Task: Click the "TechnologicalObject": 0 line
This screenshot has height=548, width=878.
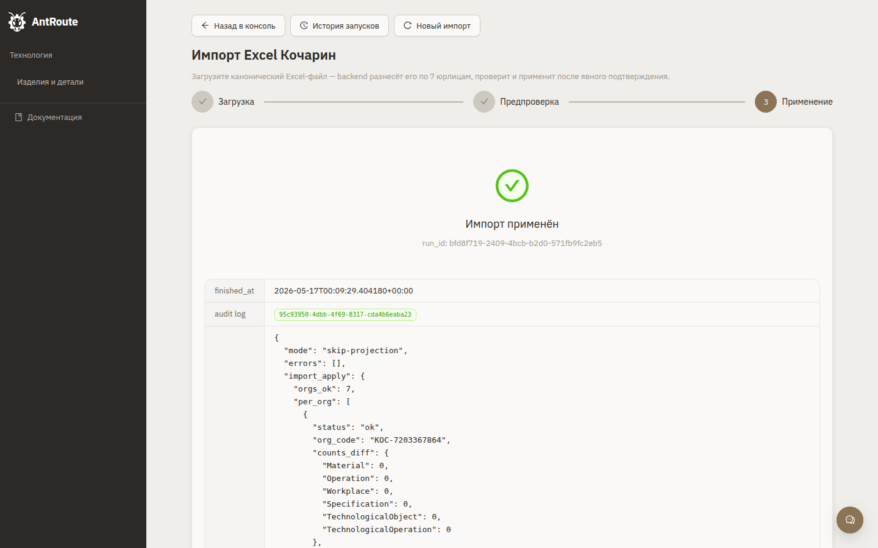Action: pyautogui.click(x=382, y=517)
